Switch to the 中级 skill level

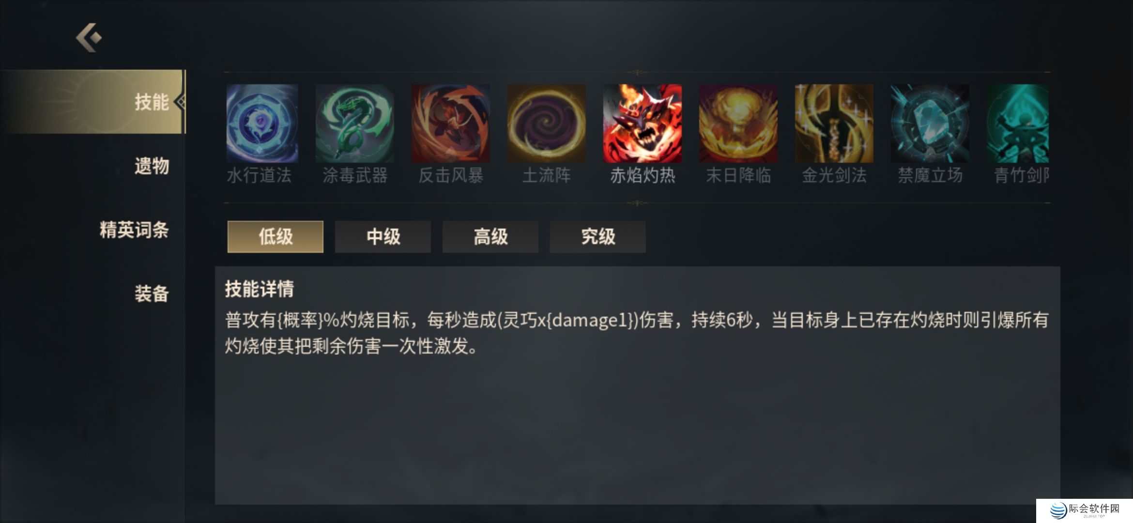coord(383,237)
